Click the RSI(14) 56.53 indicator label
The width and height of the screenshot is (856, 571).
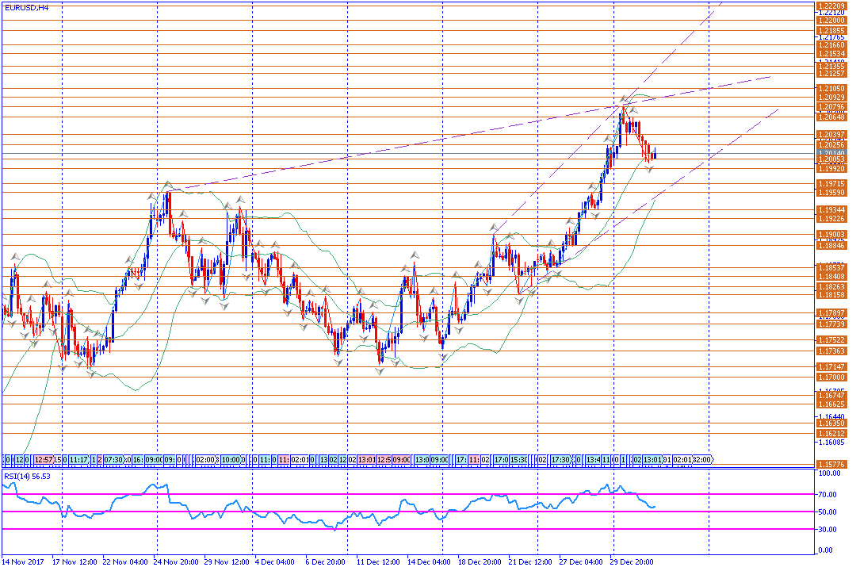click(x=28, y=476)
